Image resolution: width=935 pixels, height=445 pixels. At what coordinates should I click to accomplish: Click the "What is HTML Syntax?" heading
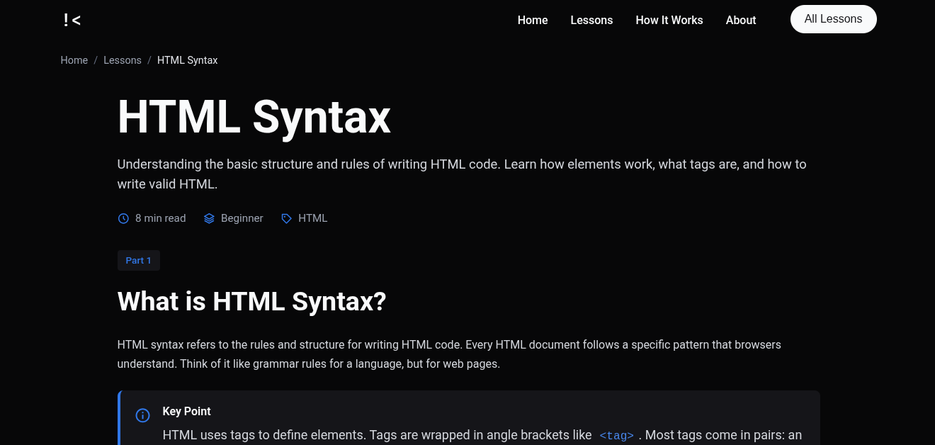pyautogui.click(x=251, y=302)
